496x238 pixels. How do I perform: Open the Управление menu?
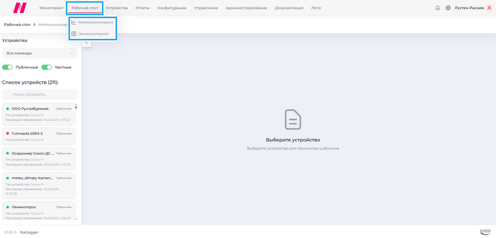[x=206, y=8]
